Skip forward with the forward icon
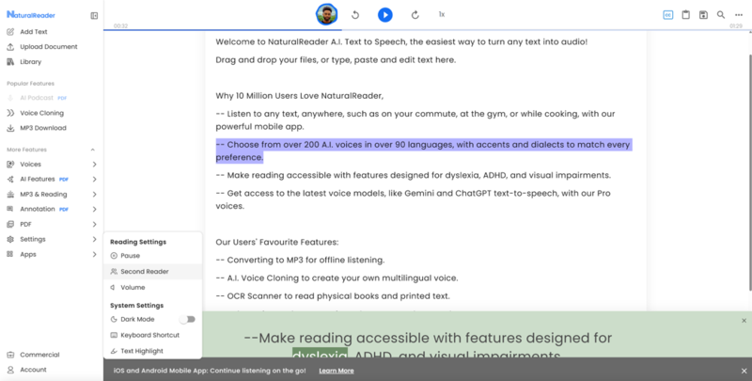This screenshot has width=752, height=381. (415, 15)
